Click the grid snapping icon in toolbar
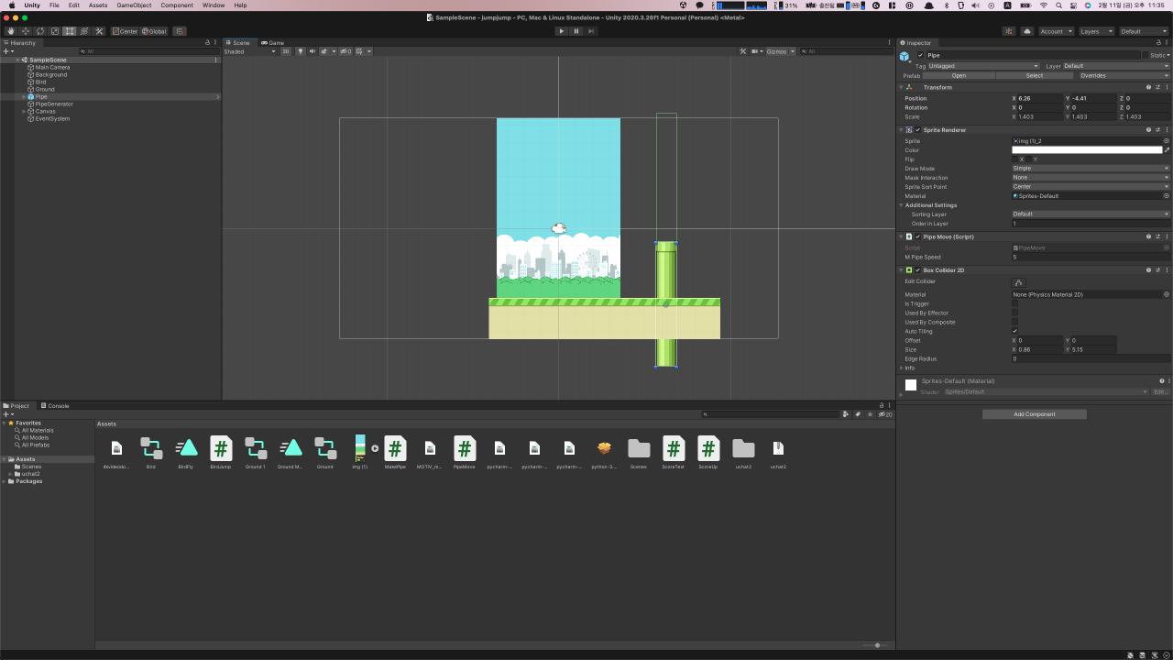The height and width of the screenshot is (660, 1173). (180, 31)
